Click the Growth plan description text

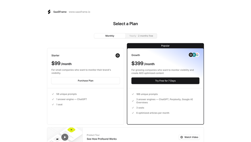tap(163, 72)
